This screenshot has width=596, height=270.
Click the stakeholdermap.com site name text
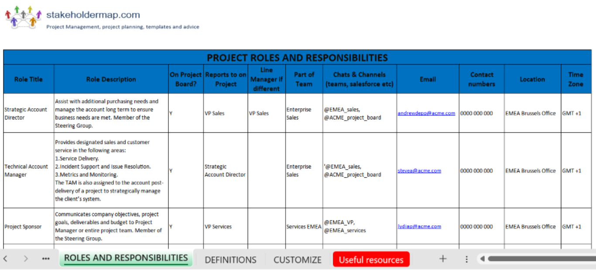click(x=92, y=14)
